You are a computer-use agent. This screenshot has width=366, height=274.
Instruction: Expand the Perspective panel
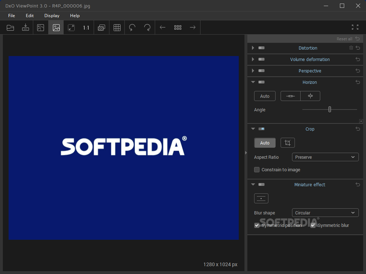point(253,71)
